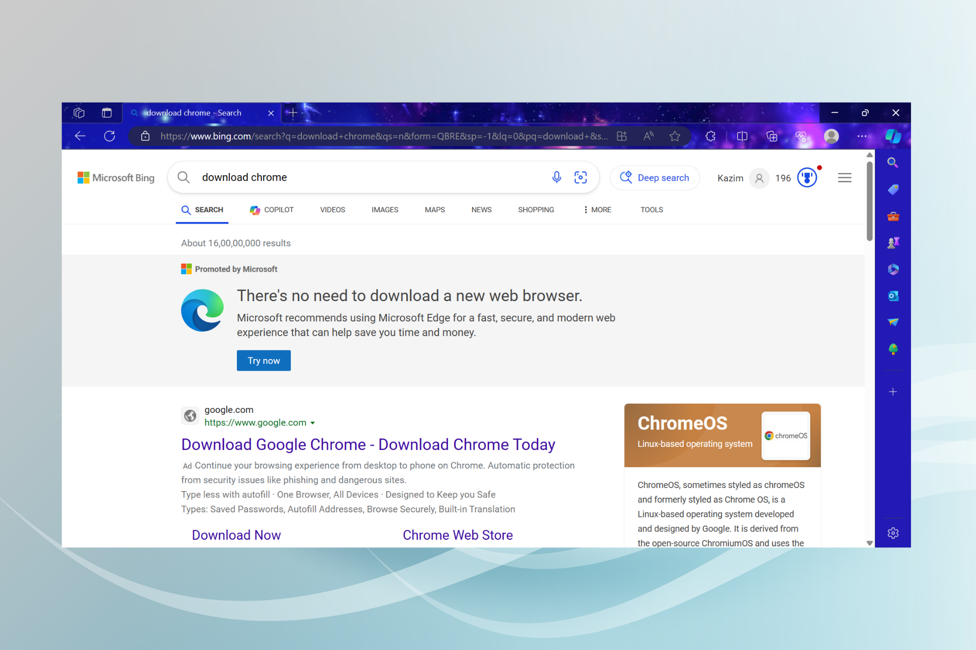Open a new tab with plus button
976x650 pixels.
click(x=293, y=113)
